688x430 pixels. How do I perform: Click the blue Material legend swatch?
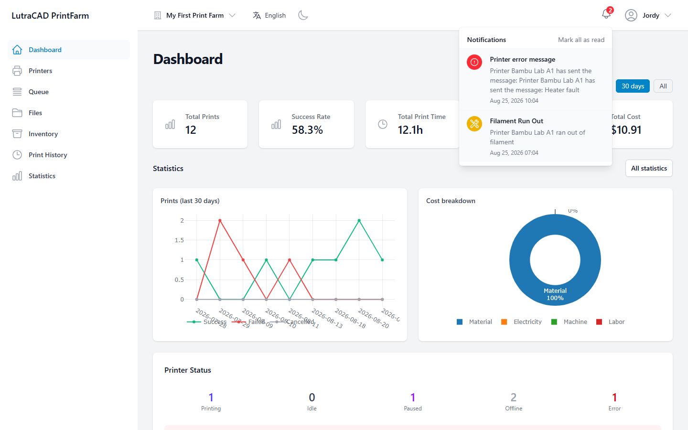[460, 322]
